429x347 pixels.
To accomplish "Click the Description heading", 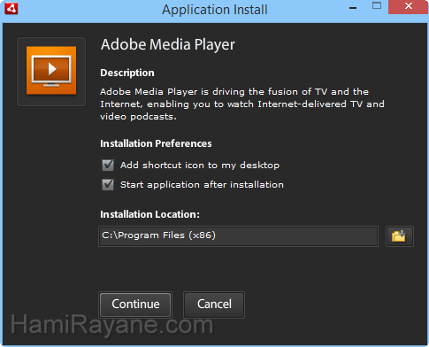I will pos(127,73).
